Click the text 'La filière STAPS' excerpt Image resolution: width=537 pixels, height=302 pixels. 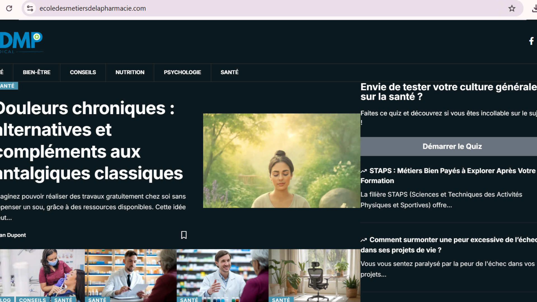(x=441, y=200)
